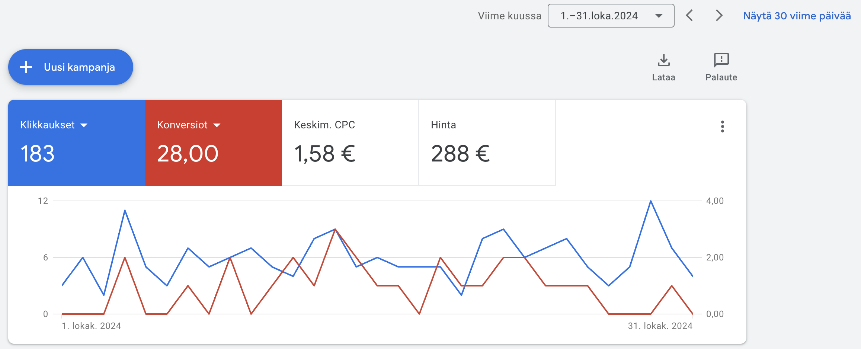
Task: Go to the next date period
Action: (719, 16)
